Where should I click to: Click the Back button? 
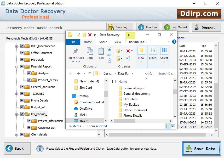[17, 148]
